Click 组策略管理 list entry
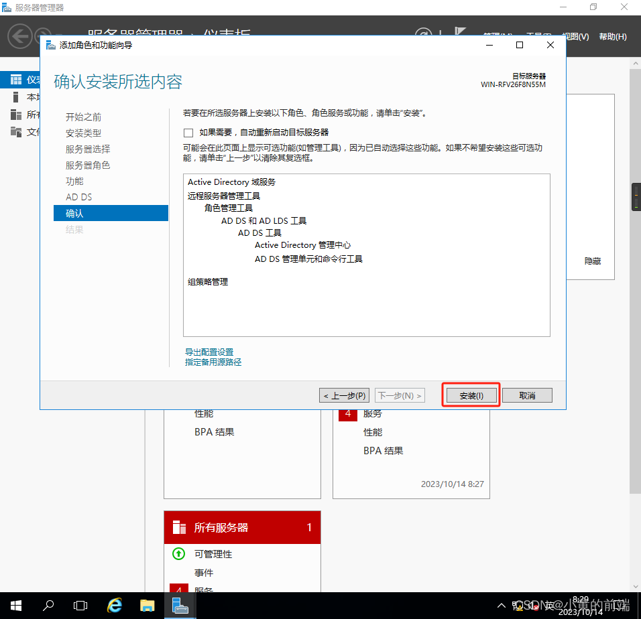 pyautogui.click(x=208, y=282)
